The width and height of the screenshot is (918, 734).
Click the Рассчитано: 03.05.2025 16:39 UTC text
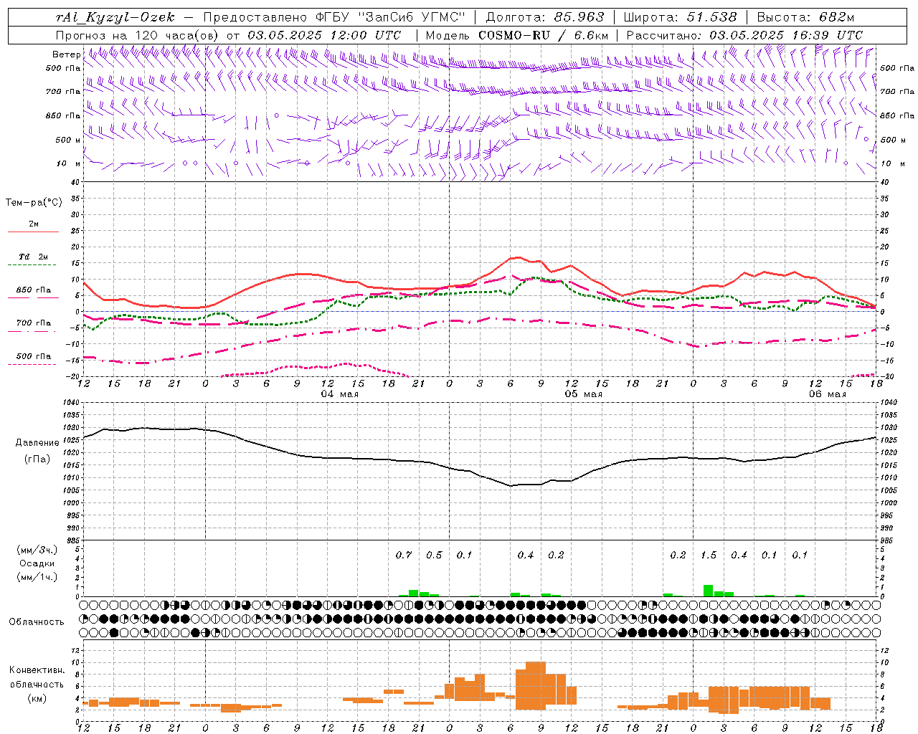pos(744,35)
